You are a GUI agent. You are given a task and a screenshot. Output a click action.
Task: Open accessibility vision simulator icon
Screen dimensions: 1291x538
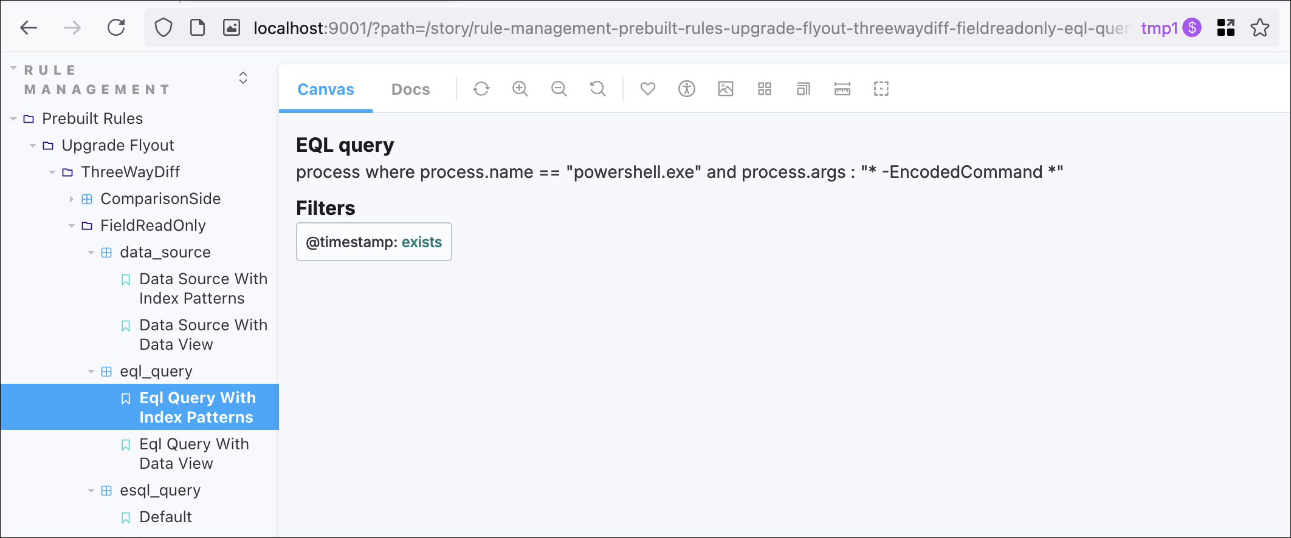click(687, 89)
